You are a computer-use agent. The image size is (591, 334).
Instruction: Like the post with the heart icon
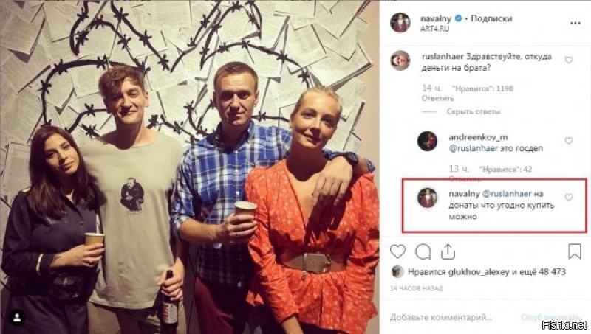click(x=397, y=251)
